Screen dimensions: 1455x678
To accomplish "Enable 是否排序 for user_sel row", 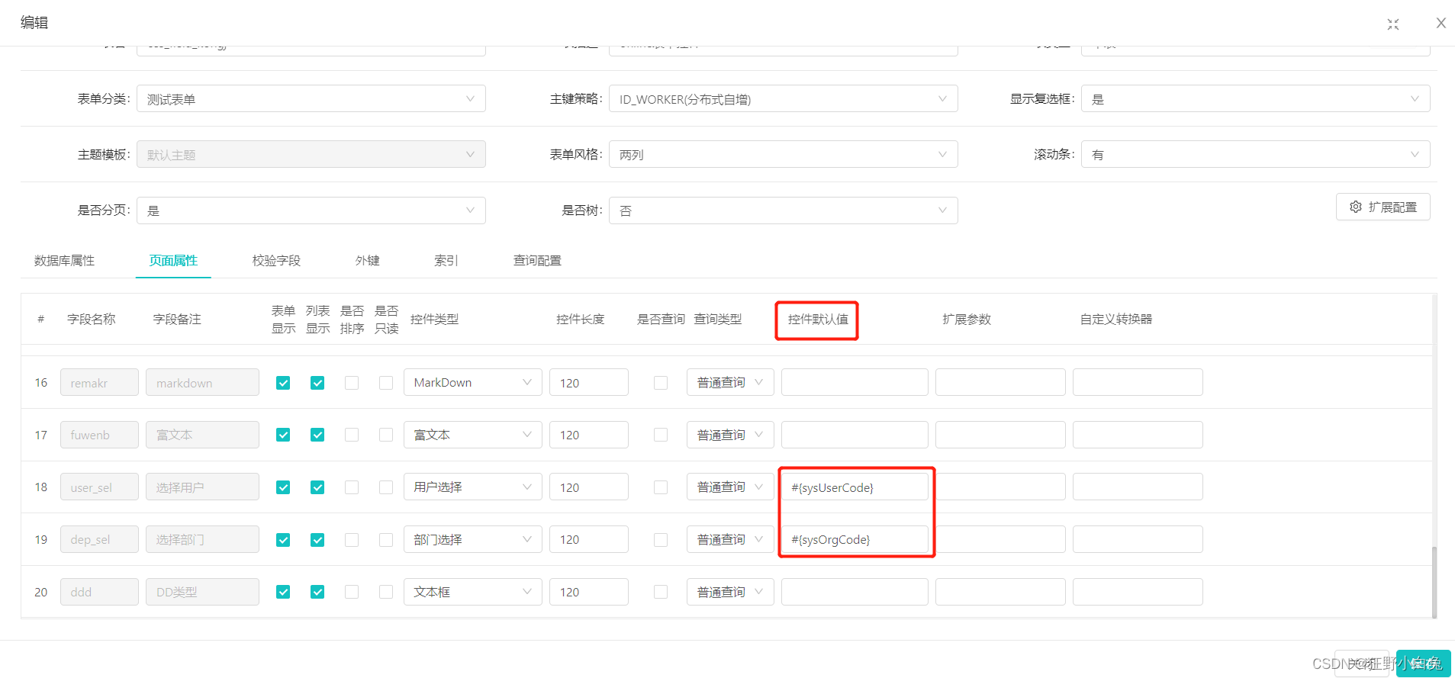I will pyautogui.click(x=352, y=487).
